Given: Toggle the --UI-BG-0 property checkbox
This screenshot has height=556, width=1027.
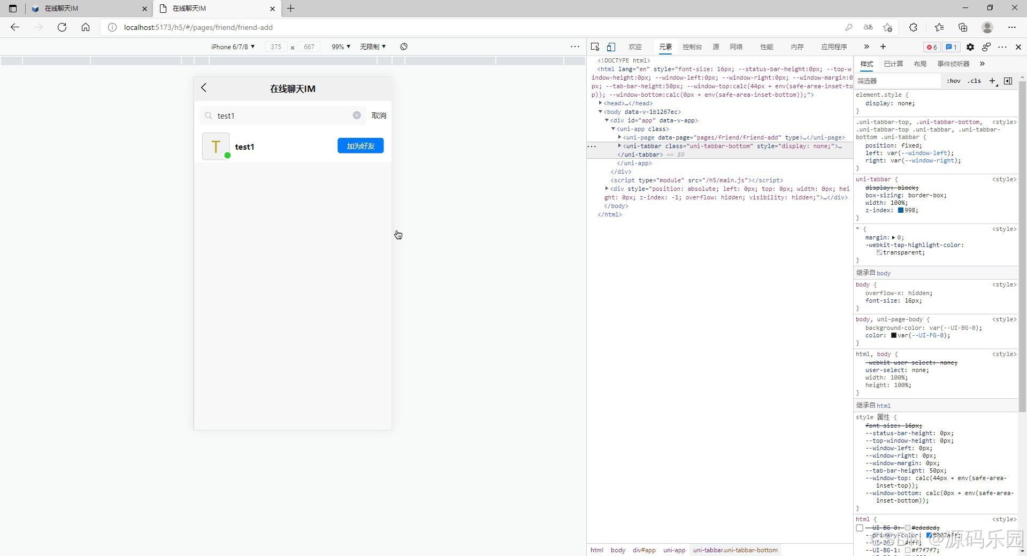Looking at the screenshot, I should (x=860, y=528).
